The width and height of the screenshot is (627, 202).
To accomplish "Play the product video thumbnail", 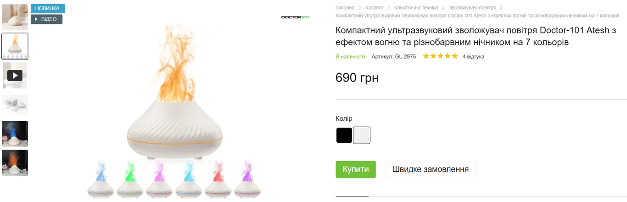I will (x=15, y=75).
